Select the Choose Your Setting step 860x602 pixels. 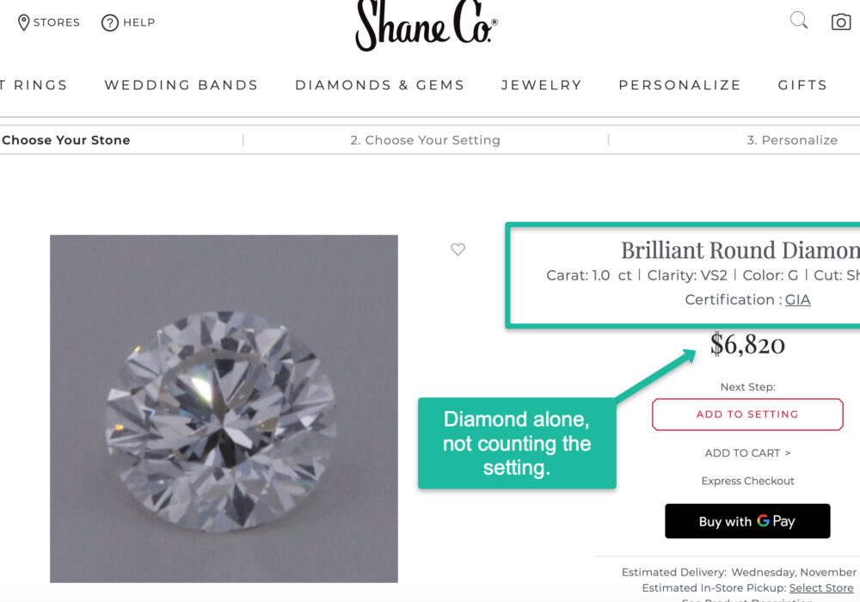(x=425, y=140)
